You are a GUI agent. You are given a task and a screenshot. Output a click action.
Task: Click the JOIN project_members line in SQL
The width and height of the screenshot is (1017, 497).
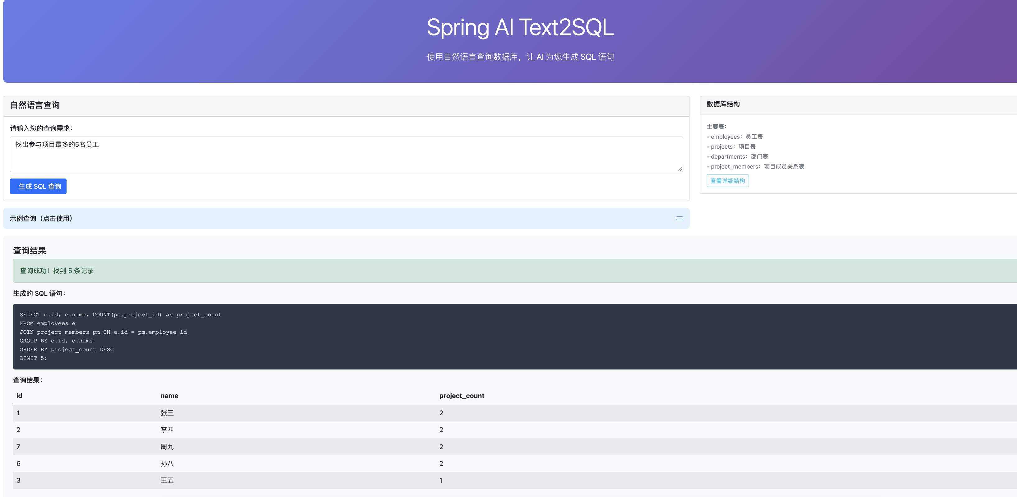(104, 332)
